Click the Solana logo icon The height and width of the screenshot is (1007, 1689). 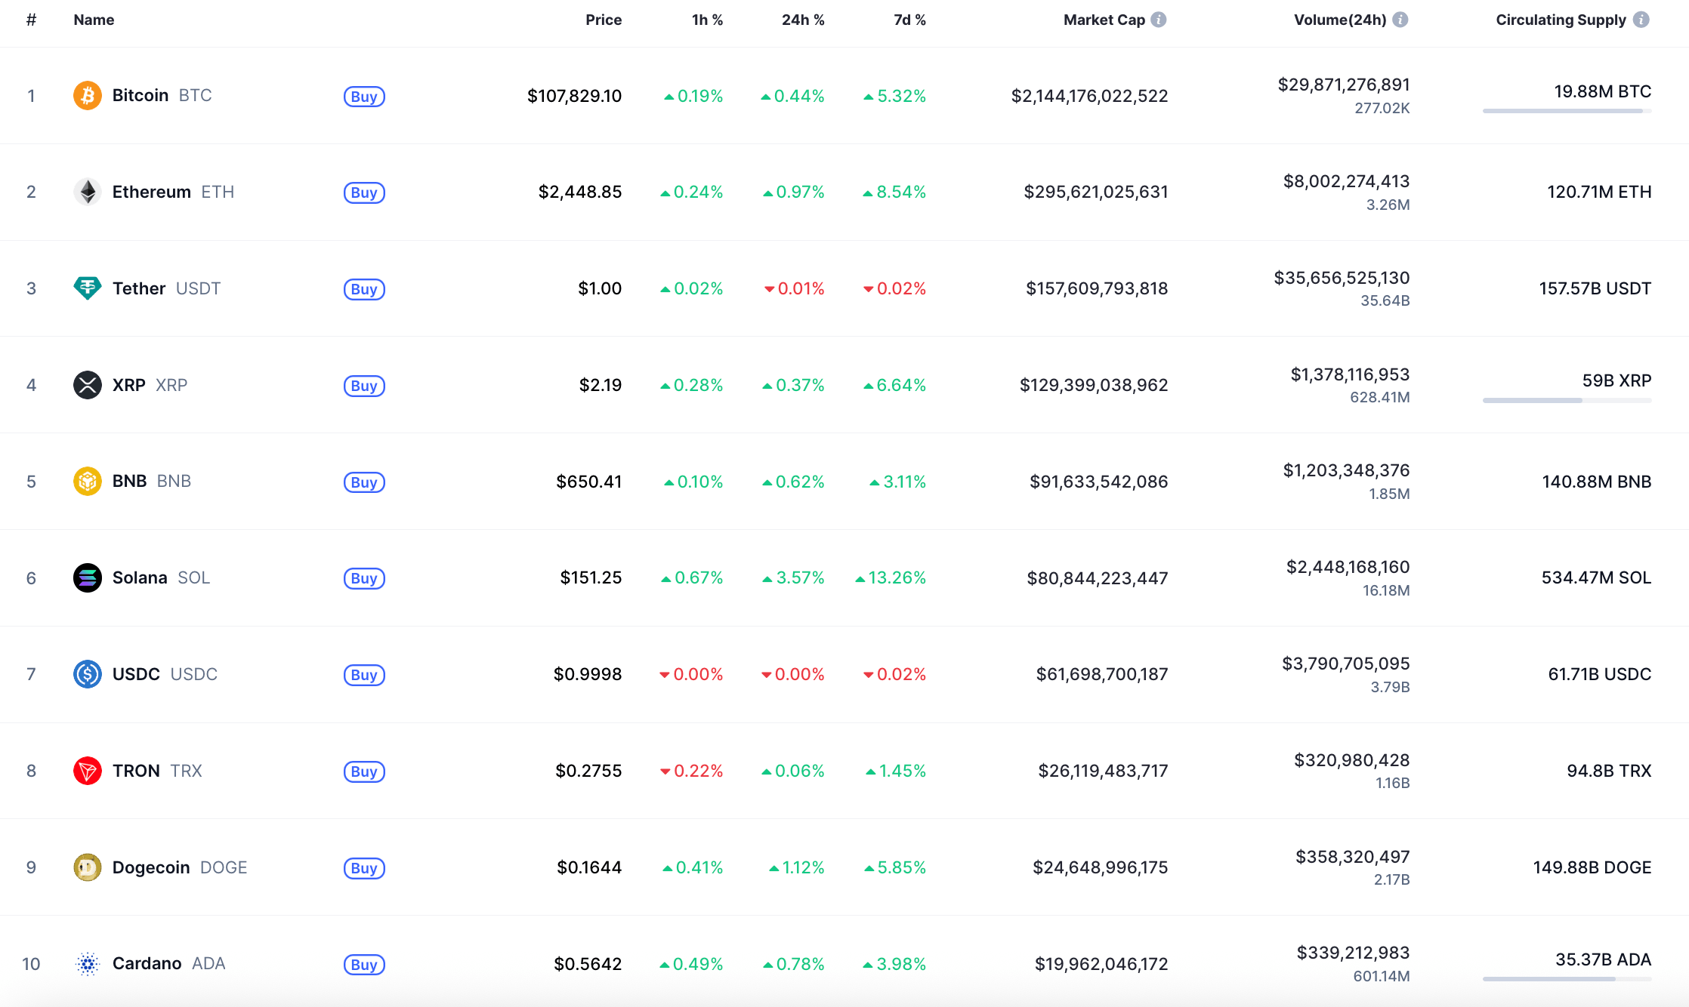coord(88,578)
